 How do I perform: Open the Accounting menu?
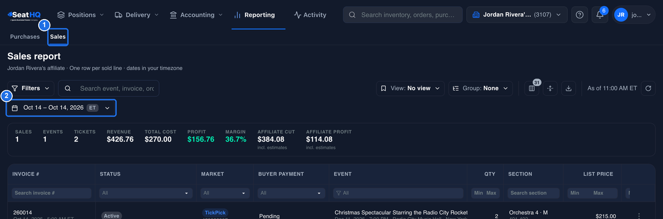[x=196, y=15]
